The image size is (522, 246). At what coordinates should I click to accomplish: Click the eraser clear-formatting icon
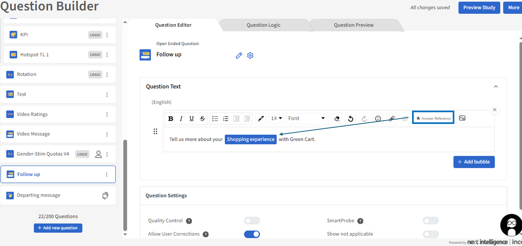tap(337, 119)
